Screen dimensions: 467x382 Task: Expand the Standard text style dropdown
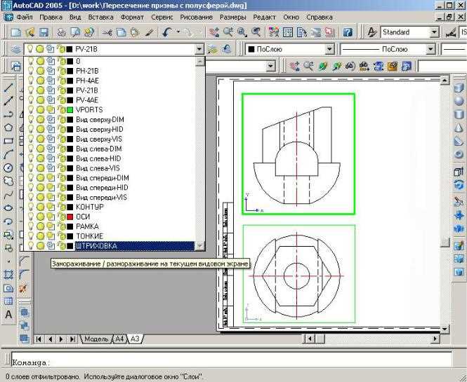(x=434, y=32)
